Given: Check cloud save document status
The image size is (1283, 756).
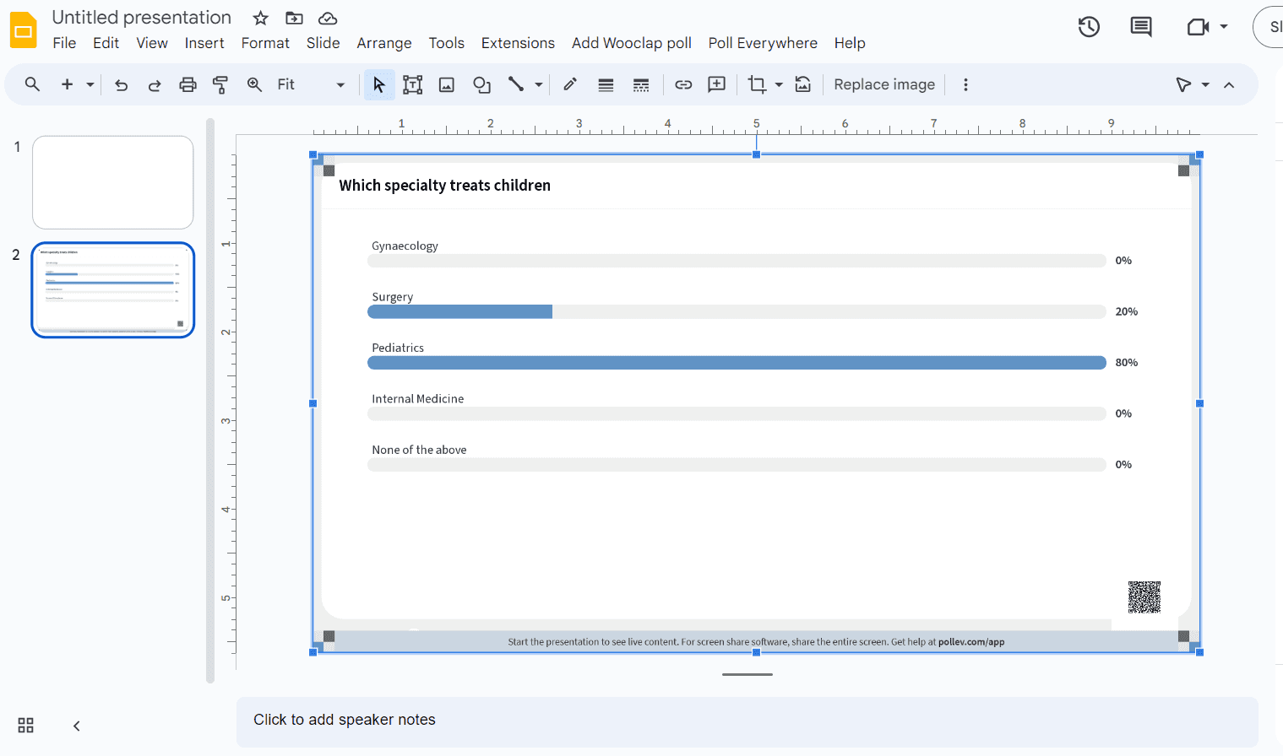Looking at the screenshot, I should (x=328, y=18).
